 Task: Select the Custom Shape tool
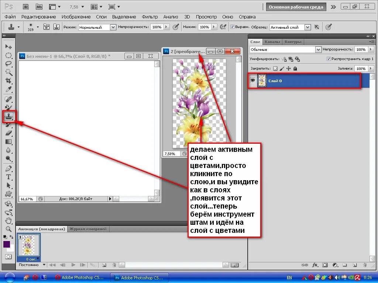[x=8, y=194]
